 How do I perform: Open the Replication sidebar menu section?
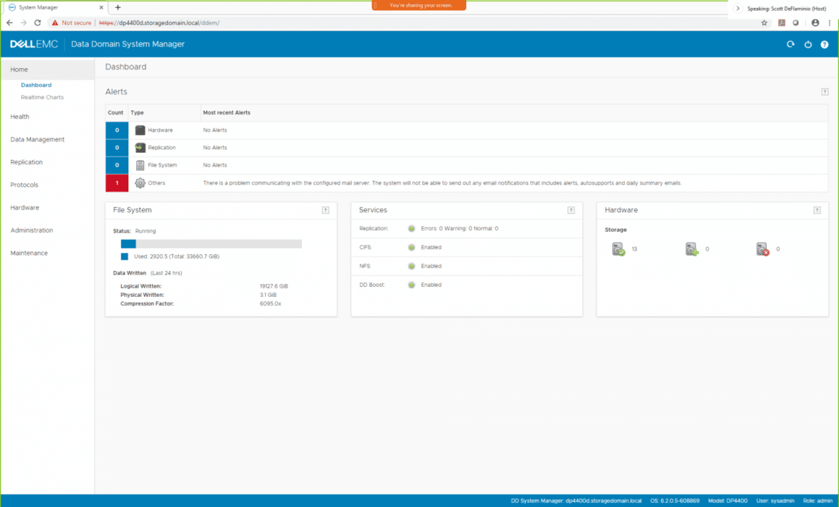27,162
